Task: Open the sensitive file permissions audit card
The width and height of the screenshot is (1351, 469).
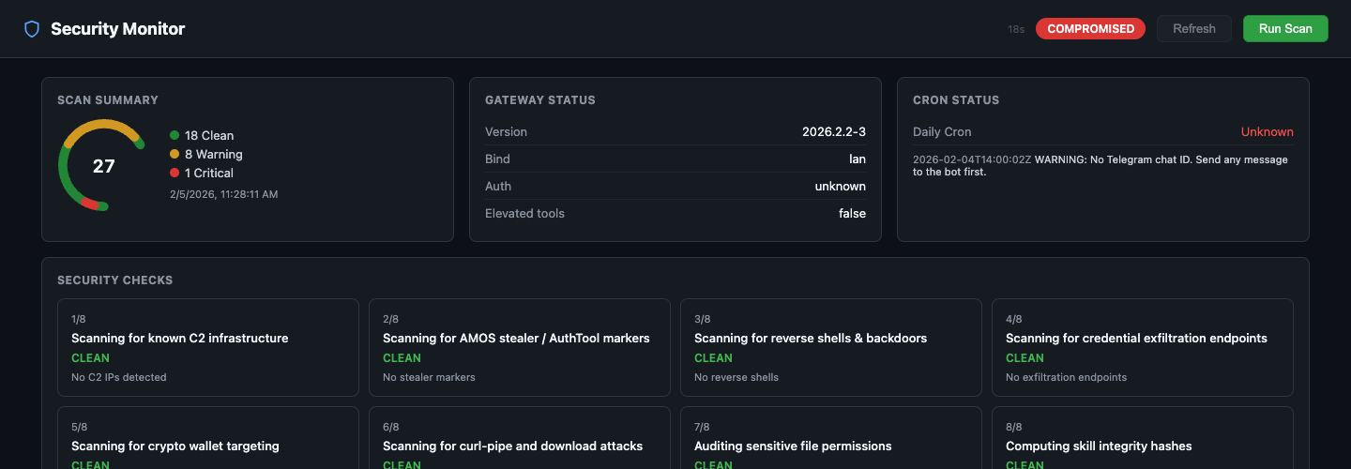Action: tap(831, 439)
